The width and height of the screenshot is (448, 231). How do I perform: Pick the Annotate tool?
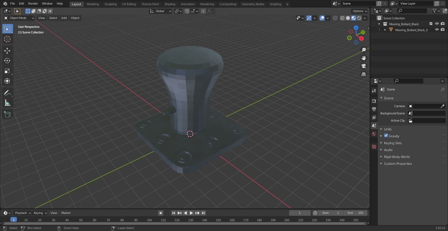tap(7, 93)
